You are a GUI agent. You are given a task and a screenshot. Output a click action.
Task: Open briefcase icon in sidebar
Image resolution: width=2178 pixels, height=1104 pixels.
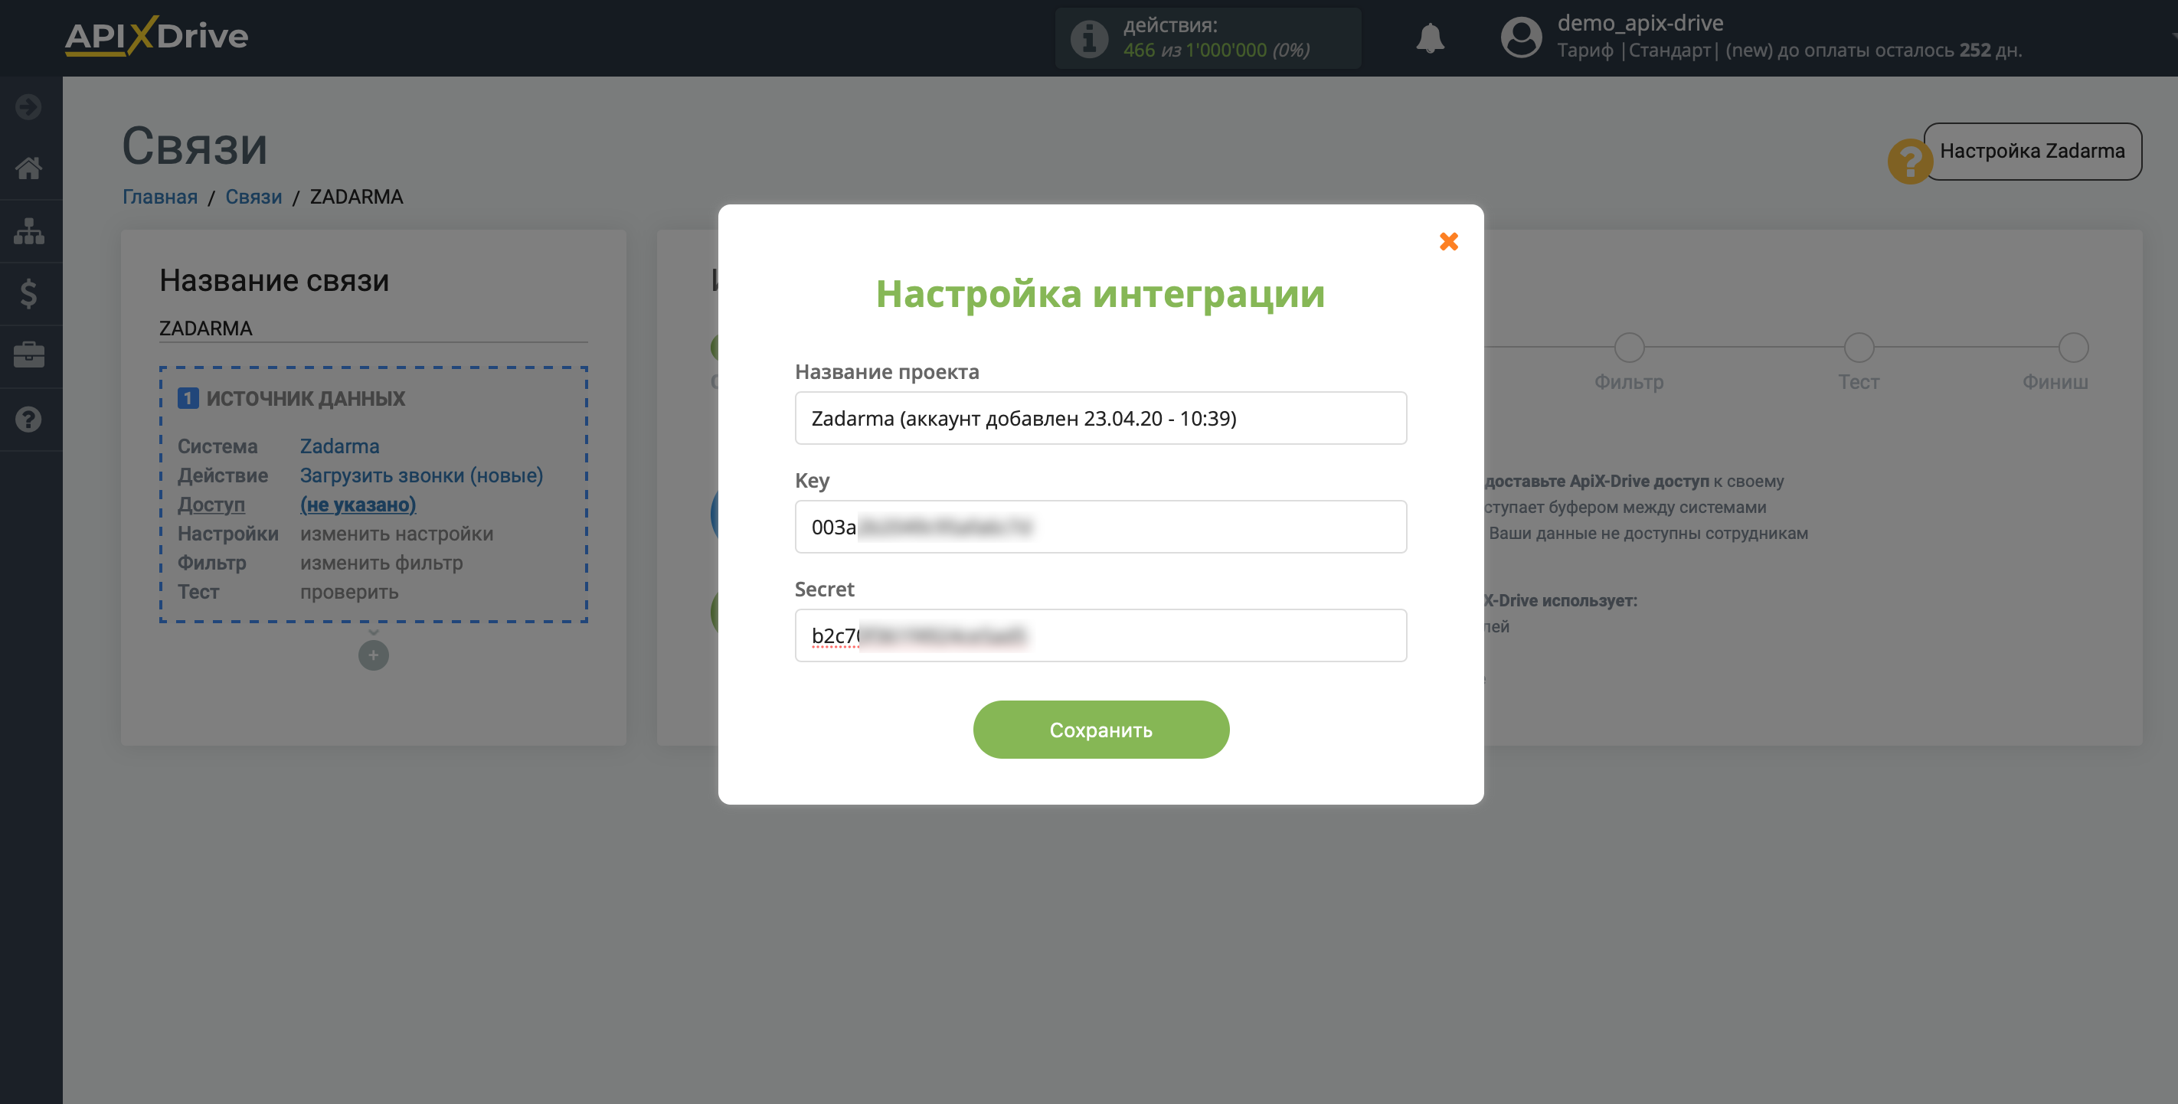(29, 355)
